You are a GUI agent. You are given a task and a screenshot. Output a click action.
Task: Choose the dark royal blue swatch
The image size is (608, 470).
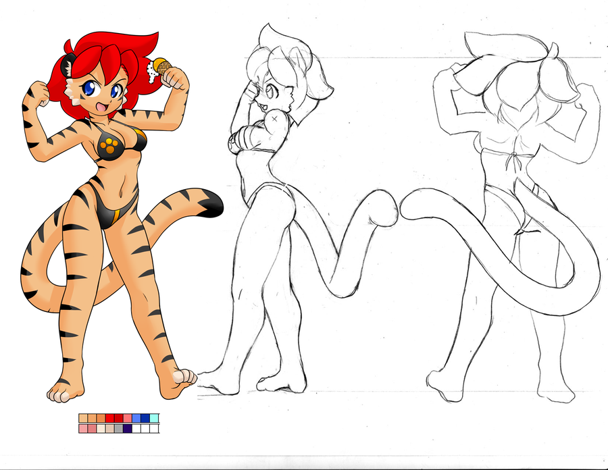[145, 418]
